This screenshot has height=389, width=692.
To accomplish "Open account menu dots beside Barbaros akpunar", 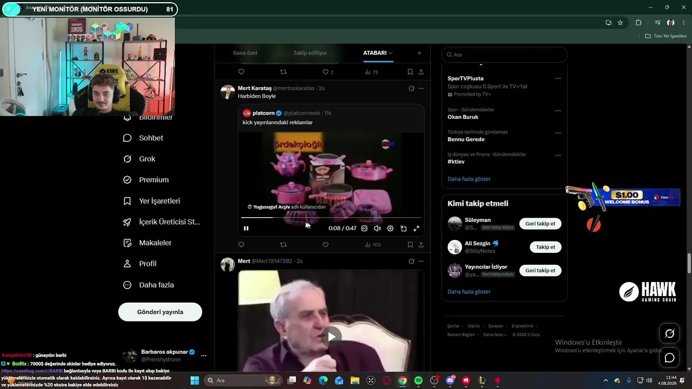I will click(x=204, y=356).
